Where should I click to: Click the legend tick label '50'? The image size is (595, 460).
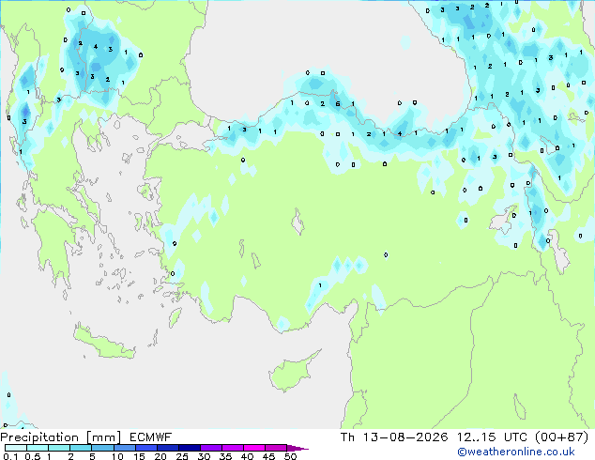tap(290, 456)
